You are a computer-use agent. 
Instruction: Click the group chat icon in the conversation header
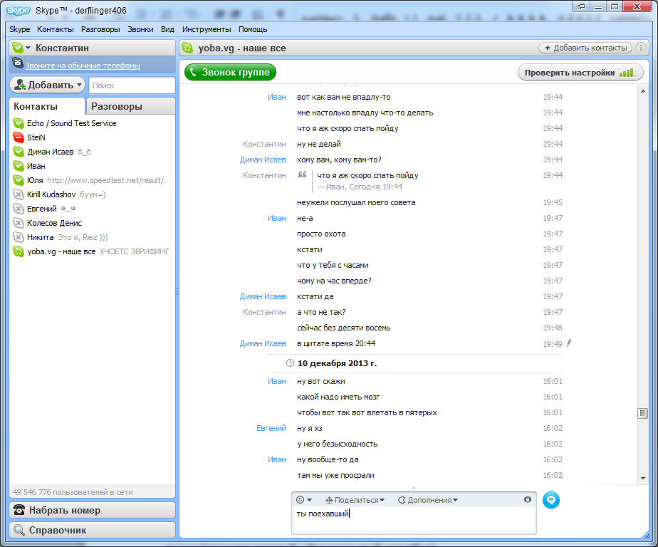tap(187, 48)
